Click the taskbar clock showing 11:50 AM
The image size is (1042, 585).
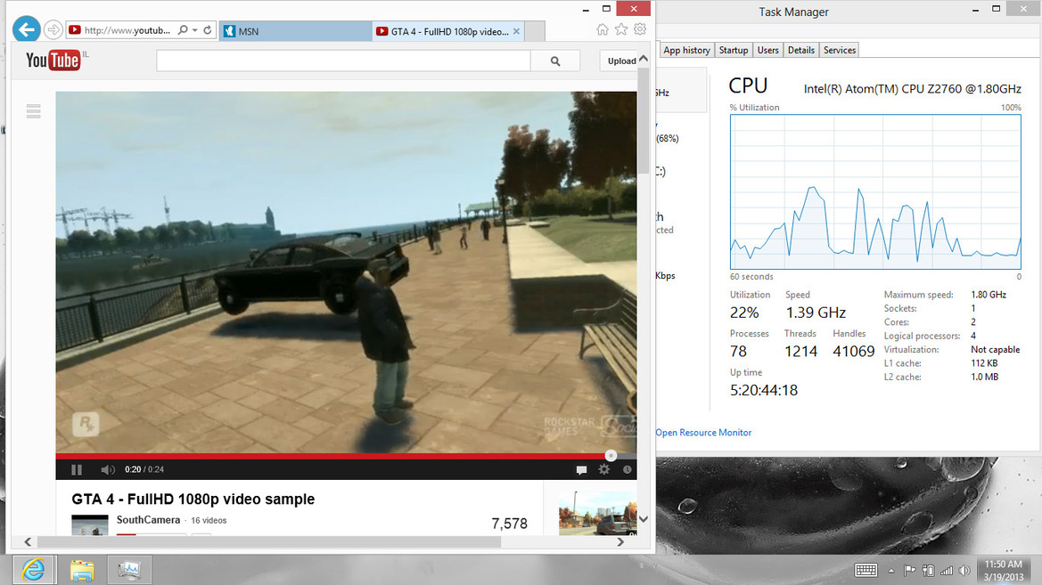click(x=1004, y=571)
